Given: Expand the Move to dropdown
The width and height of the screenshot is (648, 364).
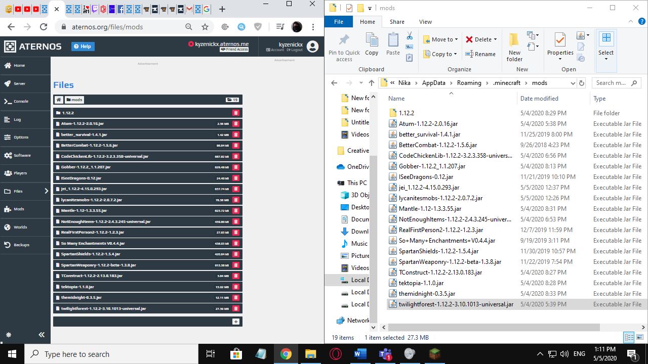Looking at the screenshot, I should (456, 39).
